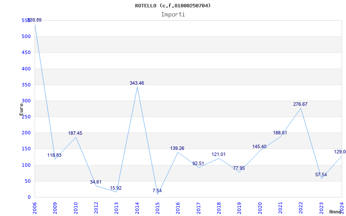The width and height of the screenshot is (346, 216).
Task: Click the 57.54 data label
Action: pos(321,175)
